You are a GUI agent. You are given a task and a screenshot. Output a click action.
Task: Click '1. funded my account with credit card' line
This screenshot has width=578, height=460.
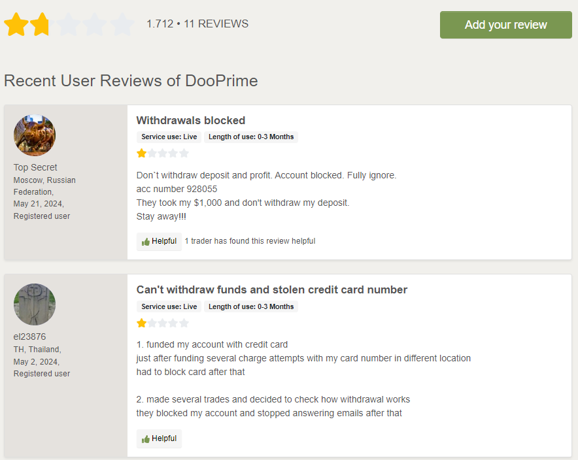[212, 345]
